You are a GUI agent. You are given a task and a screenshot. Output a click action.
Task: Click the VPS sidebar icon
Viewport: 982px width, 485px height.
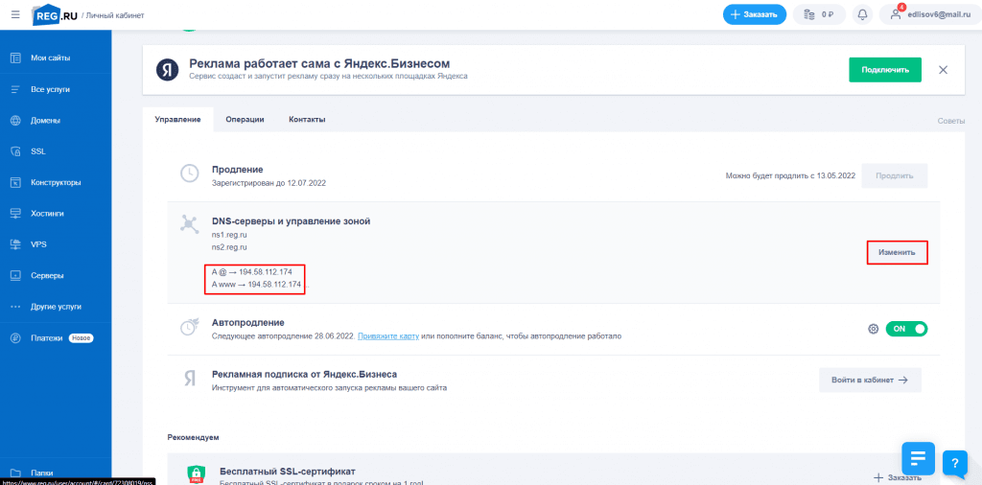pos(16,244)
